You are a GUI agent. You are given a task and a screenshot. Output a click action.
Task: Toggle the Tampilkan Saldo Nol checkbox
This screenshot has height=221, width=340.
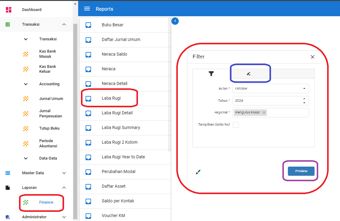pos(235,125)
